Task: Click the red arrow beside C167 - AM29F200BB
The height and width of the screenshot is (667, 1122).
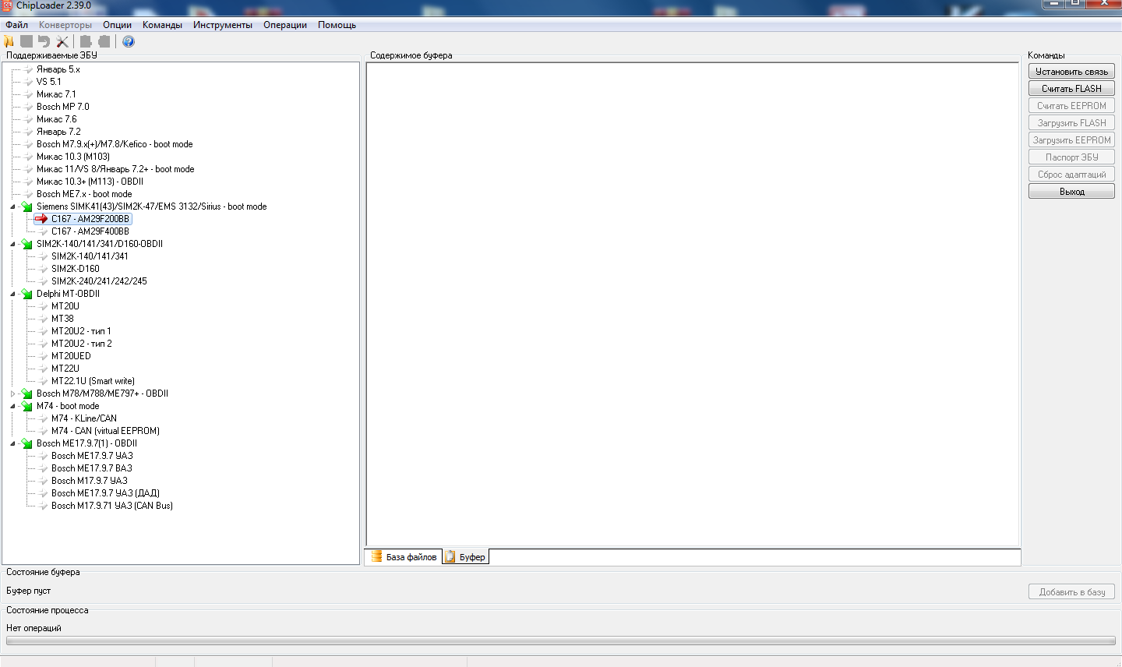Action: point(41,219)
